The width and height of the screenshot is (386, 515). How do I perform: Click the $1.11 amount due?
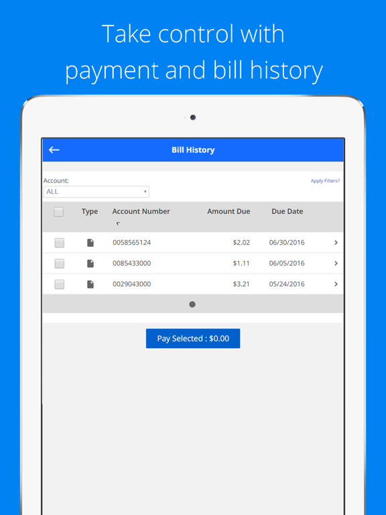pyautogui.click(x=241, y=263)
